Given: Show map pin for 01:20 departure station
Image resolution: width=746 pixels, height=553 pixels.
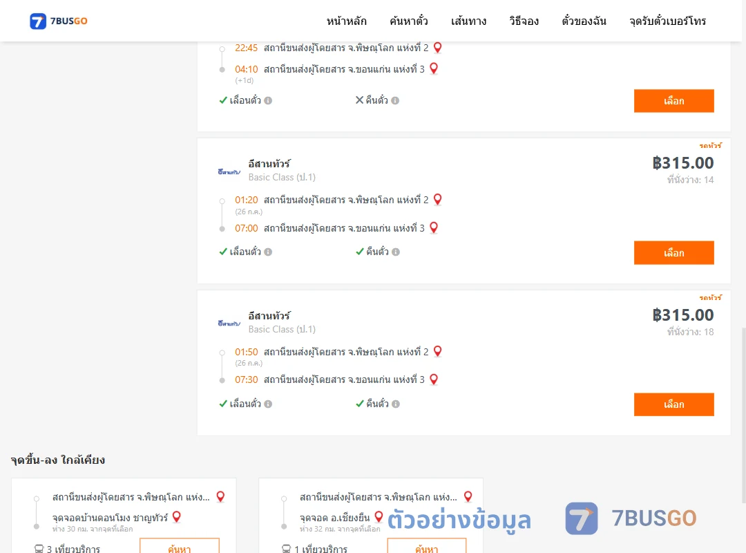Looking at the screenshot, I should [438, 200].
